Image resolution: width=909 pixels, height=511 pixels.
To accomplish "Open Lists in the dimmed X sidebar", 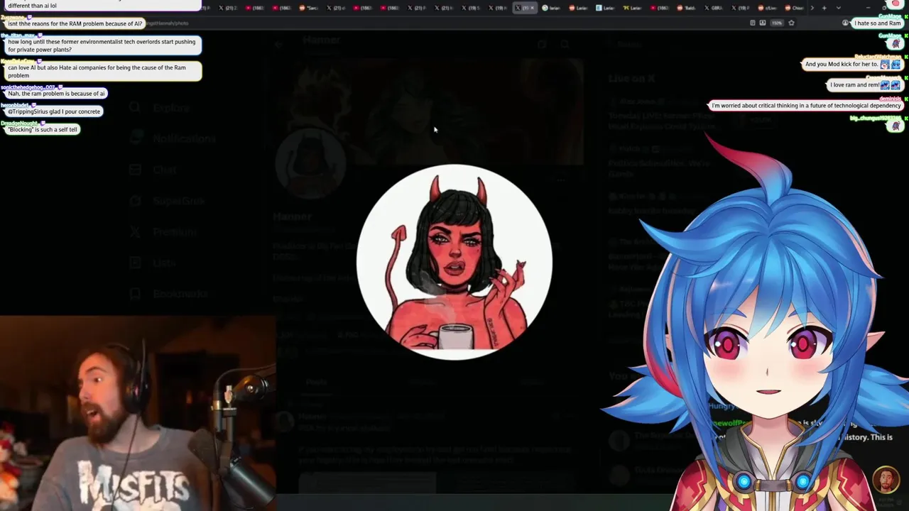I will tap(153, 263).
